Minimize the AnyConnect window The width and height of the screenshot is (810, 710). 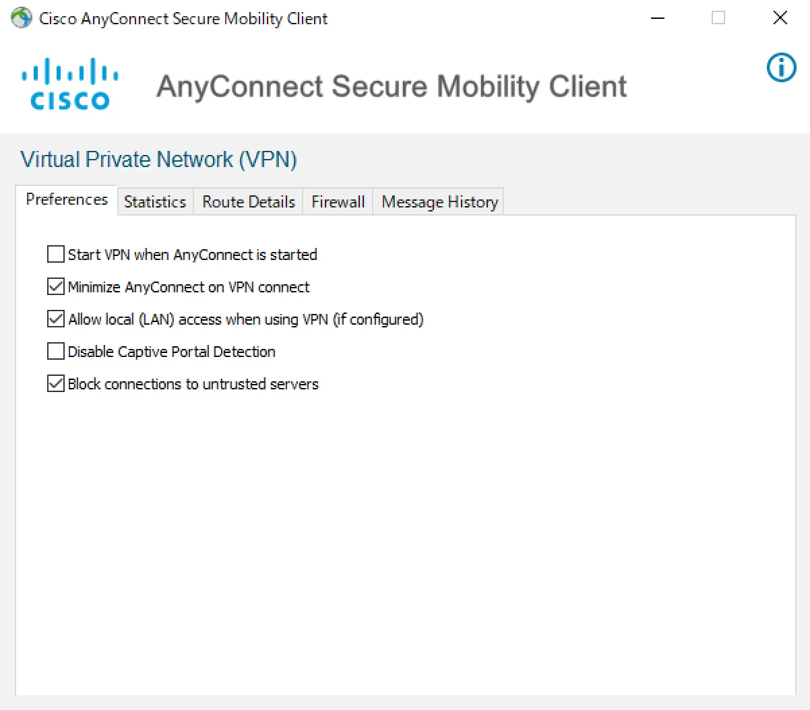658,18
